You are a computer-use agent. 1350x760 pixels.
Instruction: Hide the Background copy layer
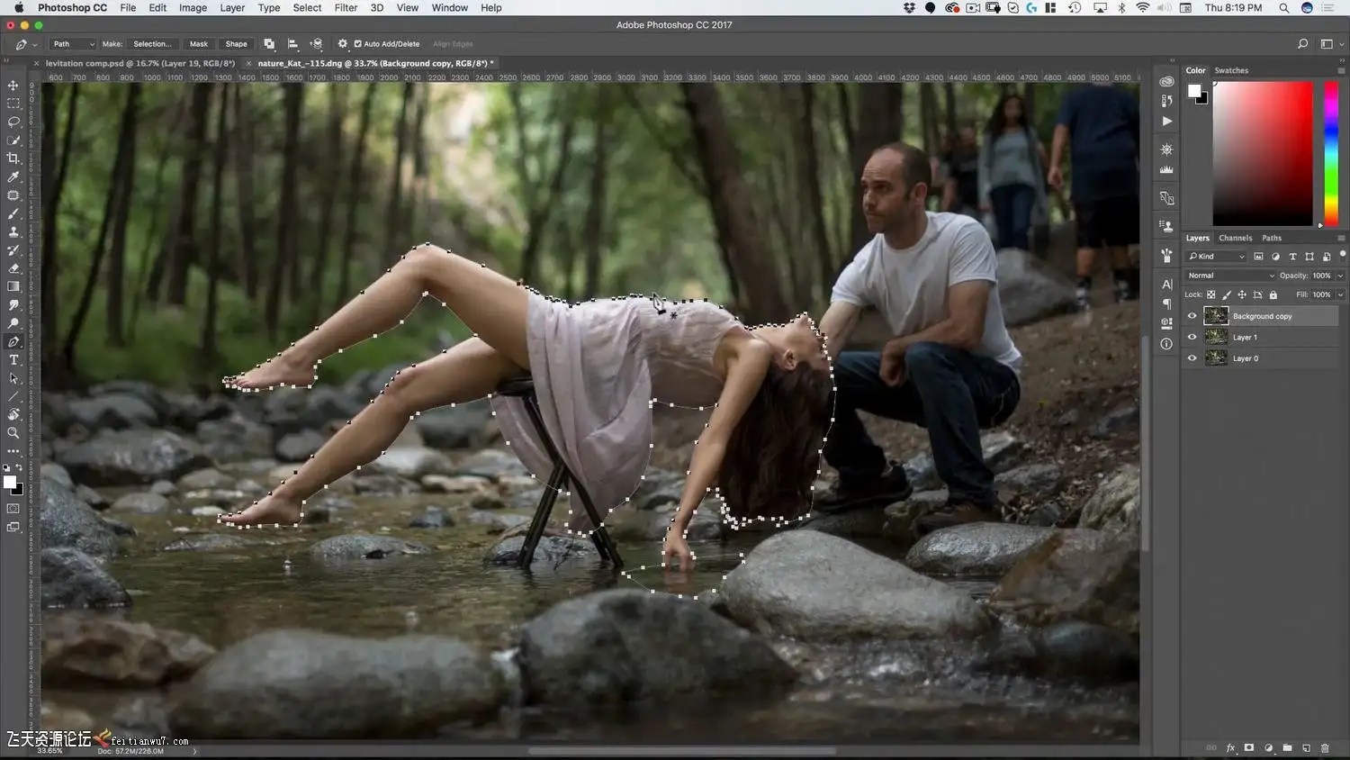click(1192, 316)
